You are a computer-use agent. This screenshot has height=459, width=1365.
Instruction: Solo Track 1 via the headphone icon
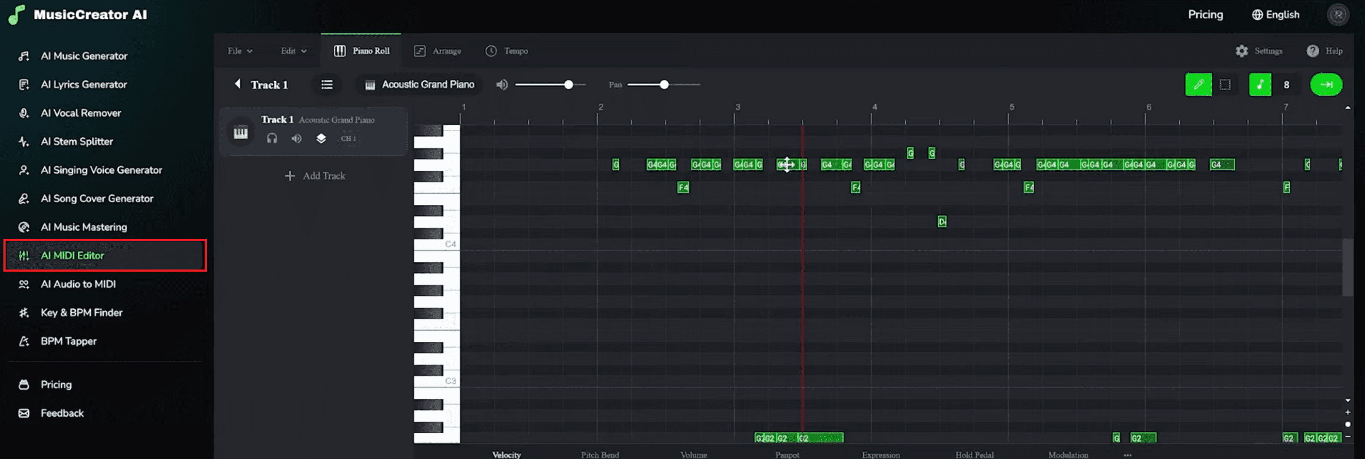(272, 139)
